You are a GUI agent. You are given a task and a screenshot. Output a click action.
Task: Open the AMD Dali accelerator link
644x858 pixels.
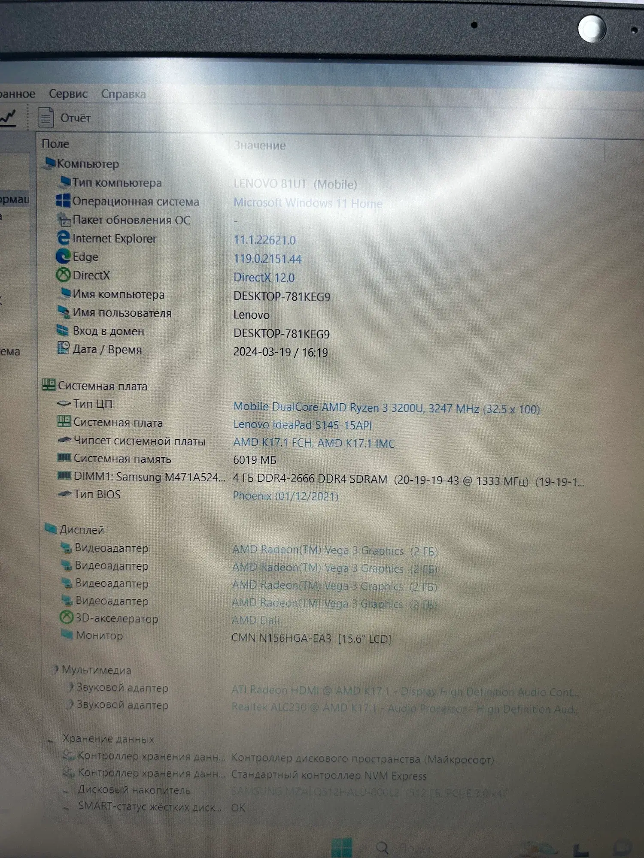tap(256, 620)
